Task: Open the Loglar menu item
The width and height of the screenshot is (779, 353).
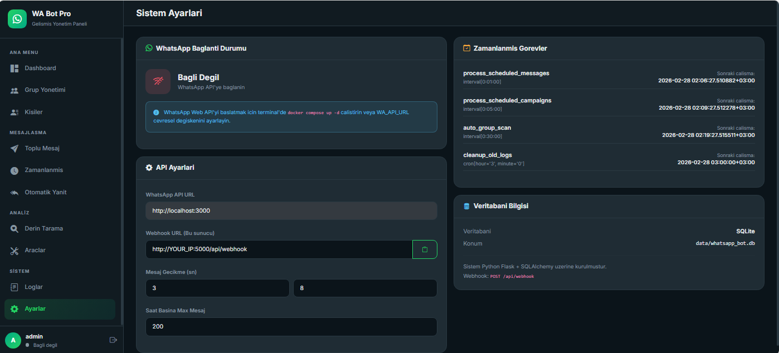Action: tap(33, 287)
